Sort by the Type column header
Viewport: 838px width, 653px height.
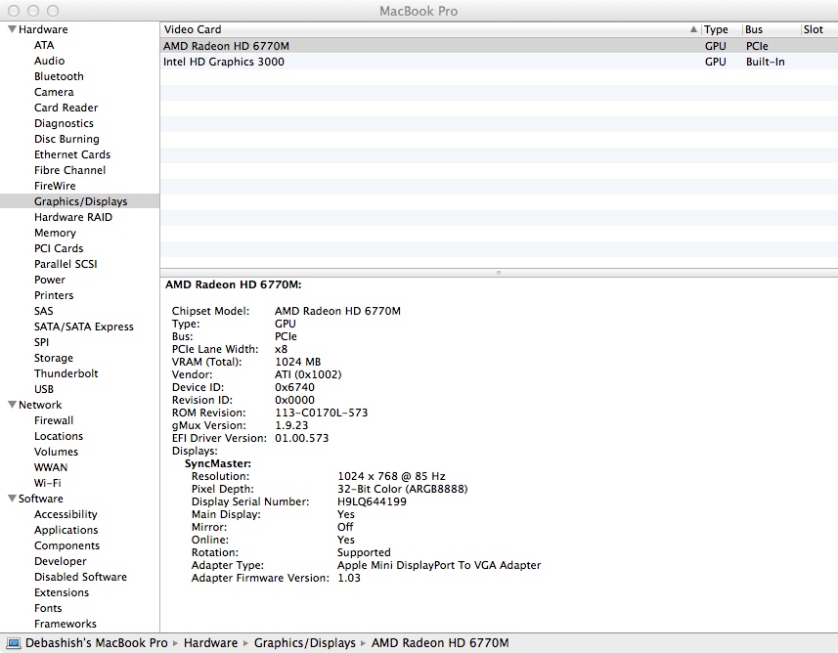click(x=716, y=29)
